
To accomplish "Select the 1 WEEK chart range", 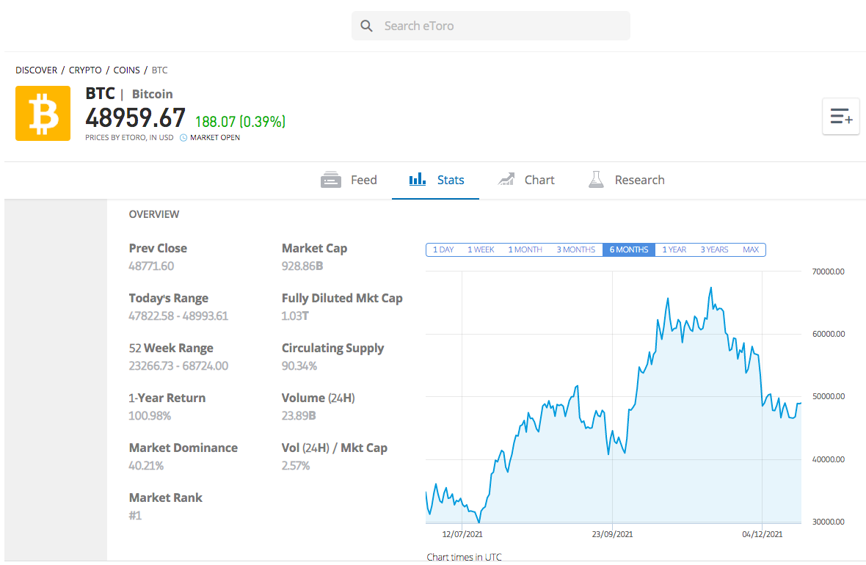I will (x=481, y=249).
